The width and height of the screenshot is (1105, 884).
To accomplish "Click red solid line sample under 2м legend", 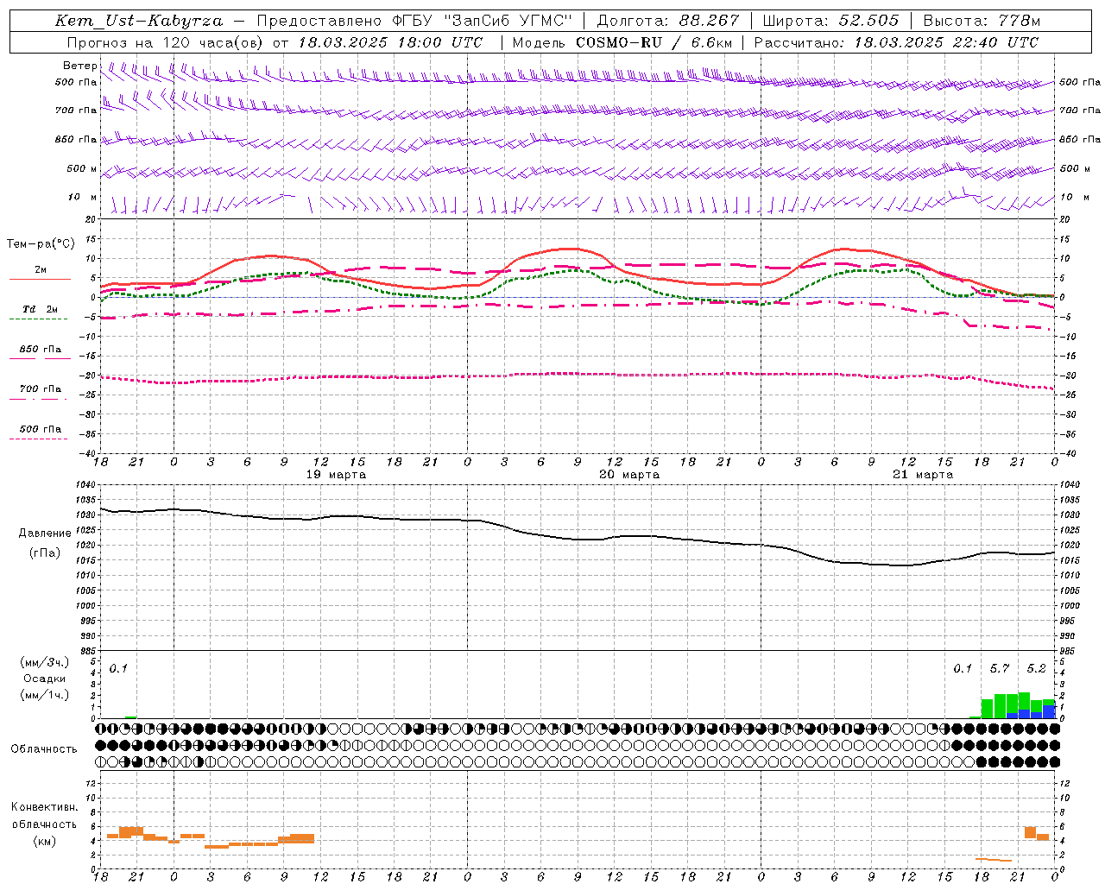I will 40,279.
